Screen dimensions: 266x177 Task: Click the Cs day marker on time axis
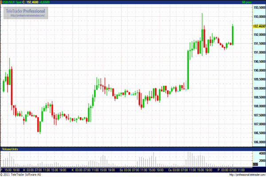click(x=170, y=170)
